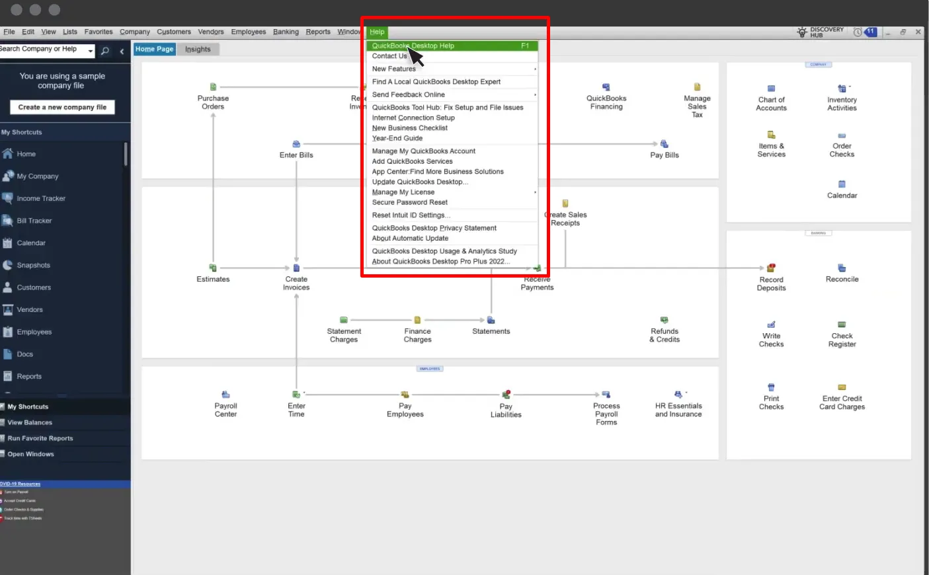Viewport: 929px width, 575px height.
Task: Collapse the left sidebar arrow
Action: tap(122, 51)
